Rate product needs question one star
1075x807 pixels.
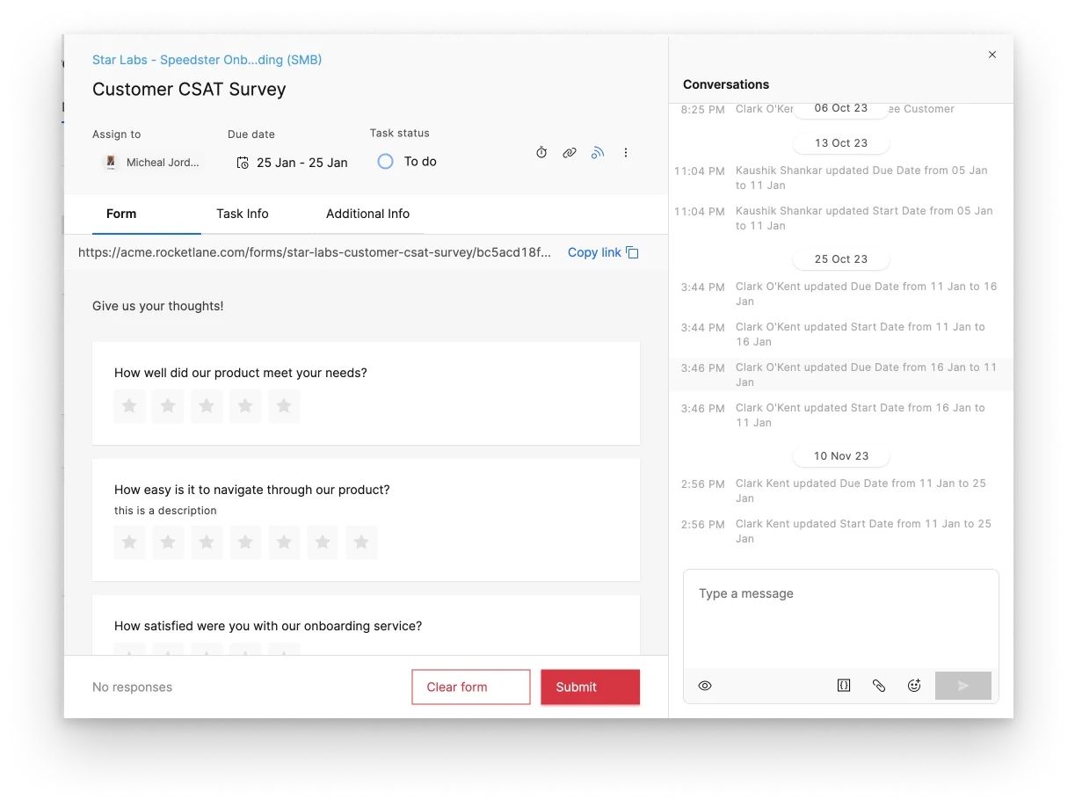(x=129, y=406)
